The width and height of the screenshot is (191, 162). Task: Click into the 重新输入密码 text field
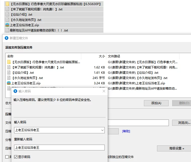[59, 148]
